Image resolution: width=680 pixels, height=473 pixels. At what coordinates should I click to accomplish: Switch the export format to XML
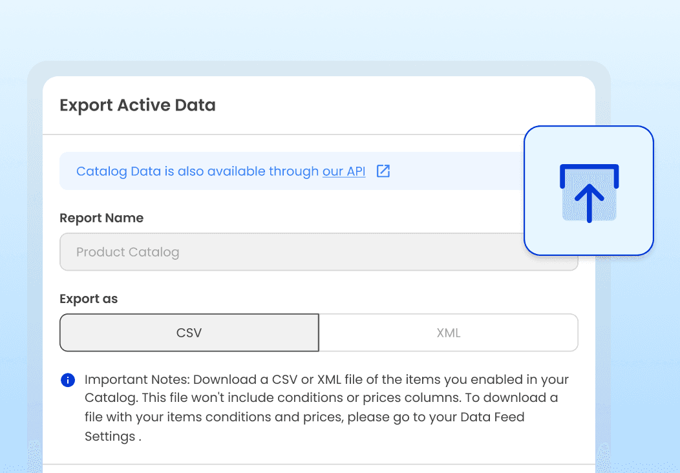tap(449, 333)
